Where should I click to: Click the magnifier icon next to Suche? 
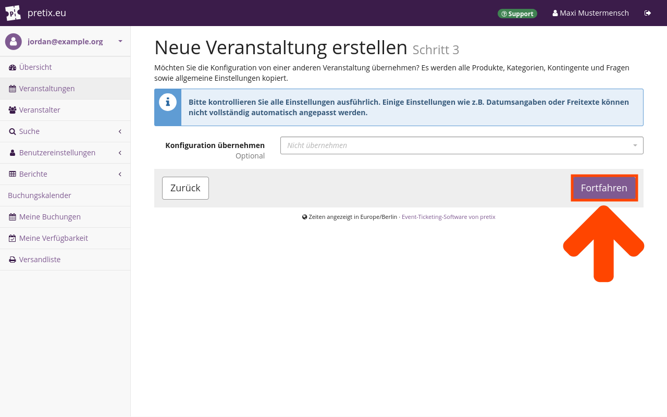click(x=13, y=131)
